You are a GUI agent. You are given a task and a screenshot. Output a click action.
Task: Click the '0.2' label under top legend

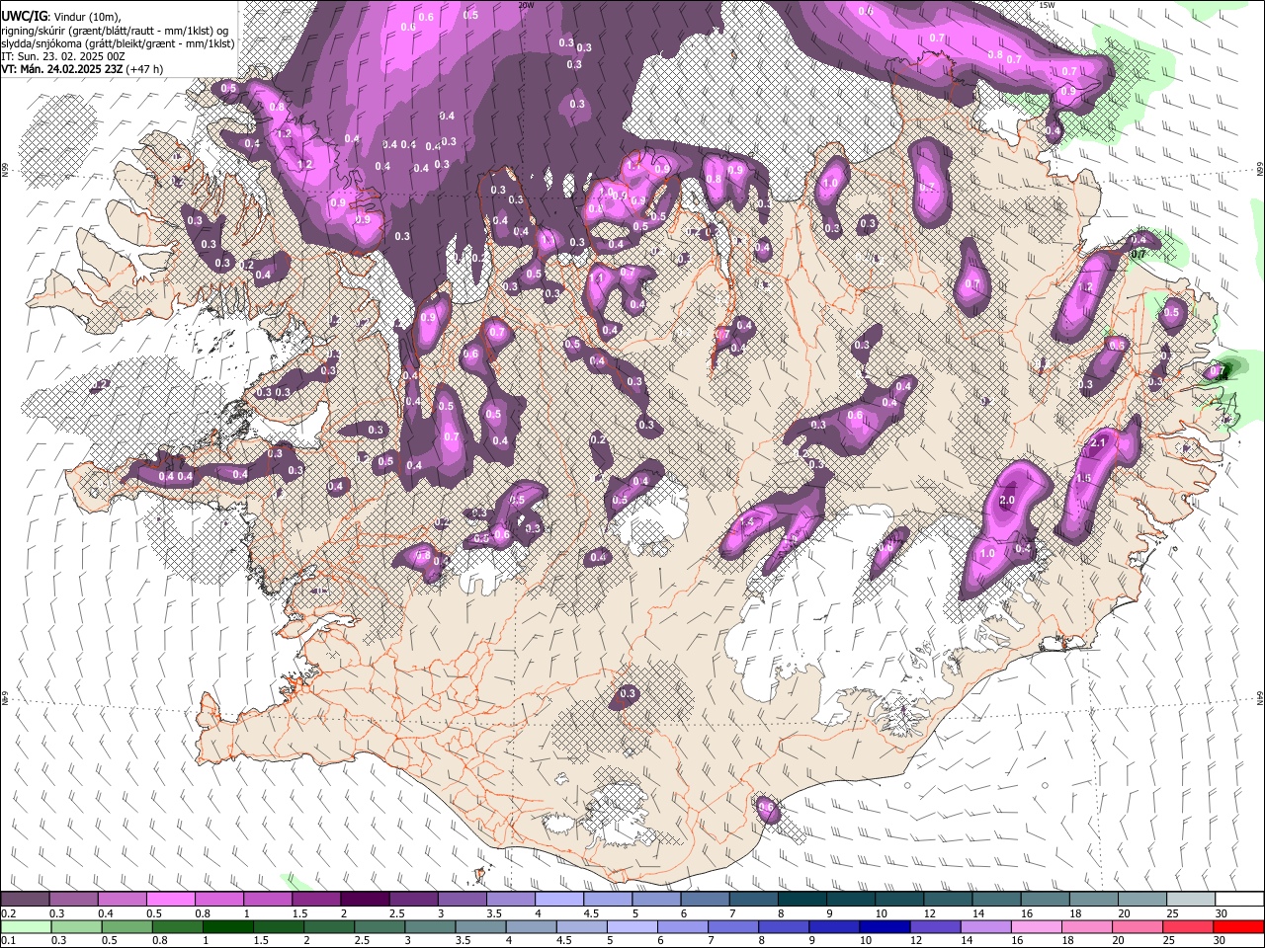(x=8, y=913)
